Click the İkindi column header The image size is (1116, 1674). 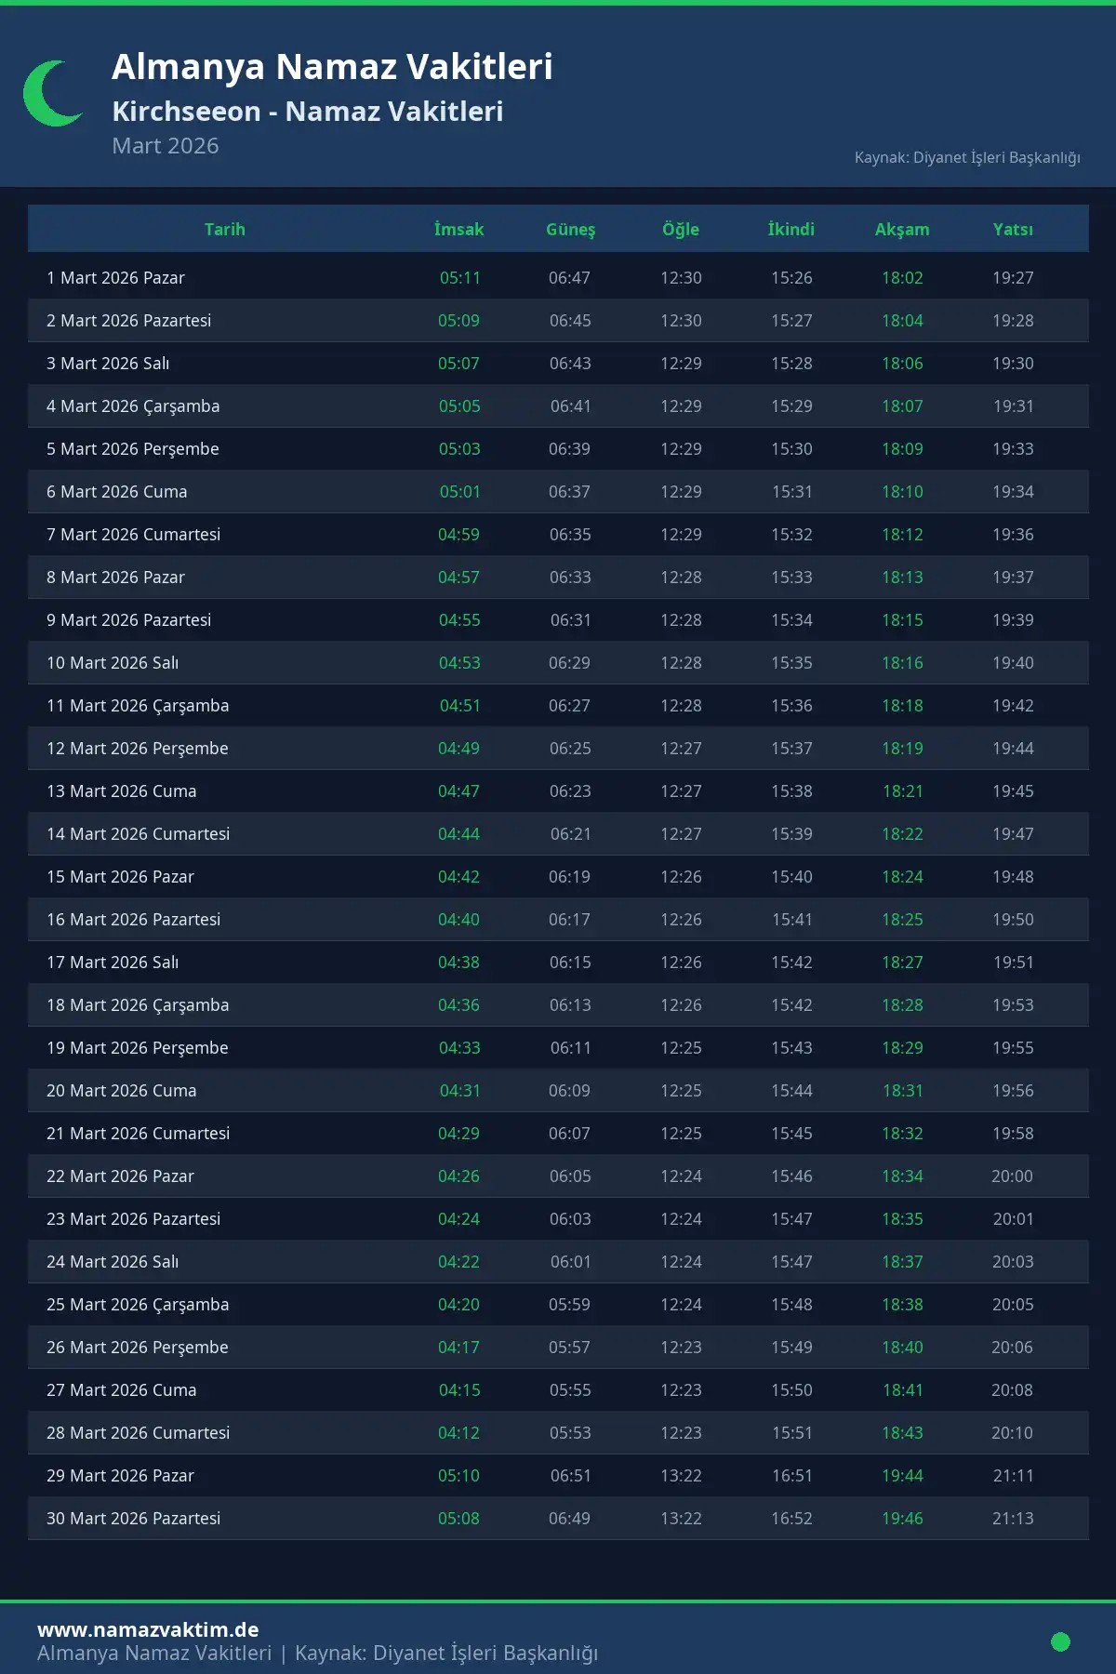pos(791,230)
